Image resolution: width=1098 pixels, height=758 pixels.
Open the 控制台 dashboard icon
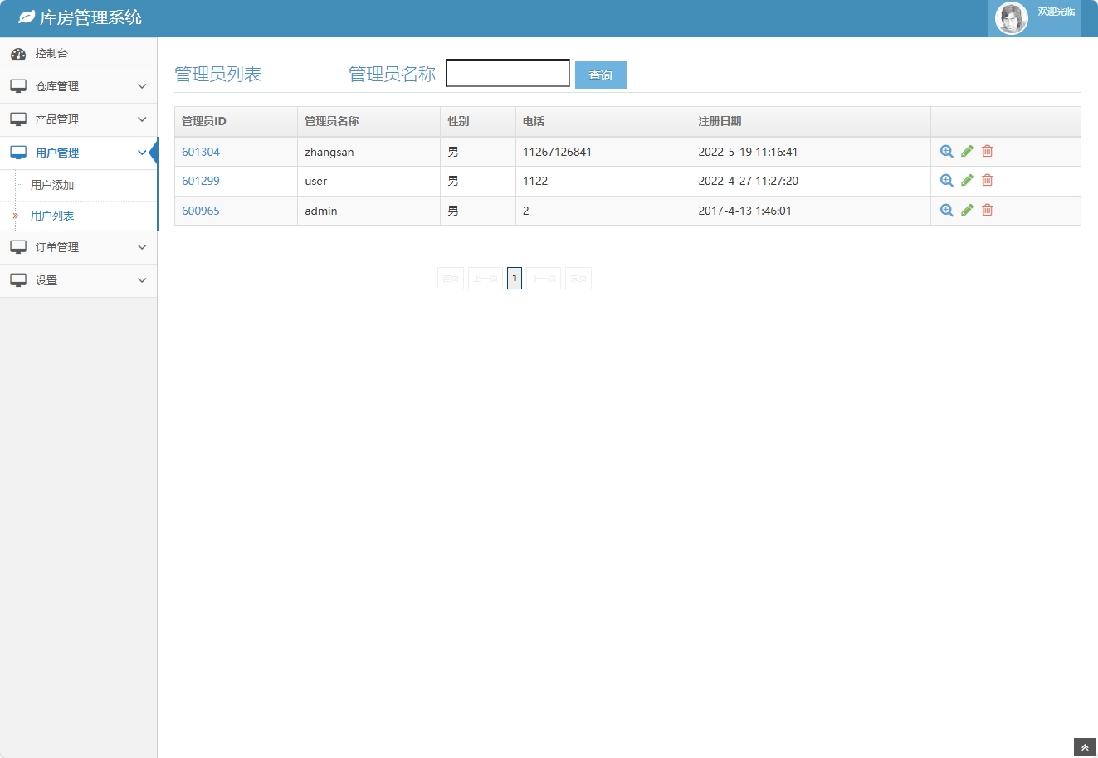[19, 53]
